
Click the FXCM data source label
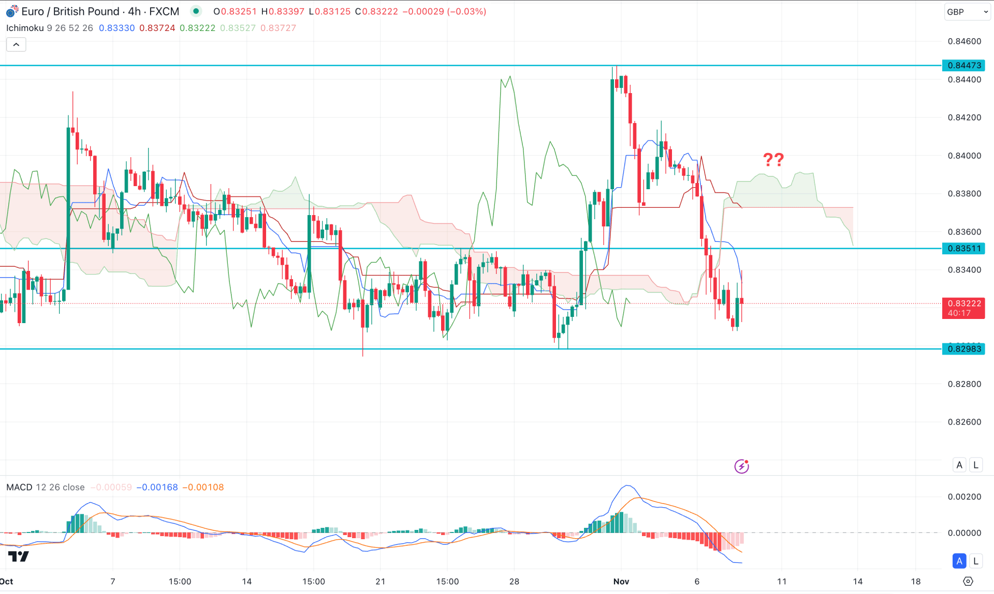(164, 11)
